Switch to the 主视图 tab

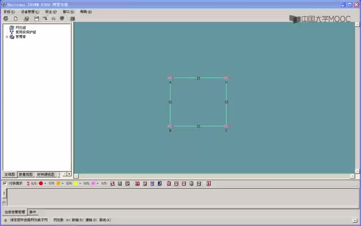[10, 175]
